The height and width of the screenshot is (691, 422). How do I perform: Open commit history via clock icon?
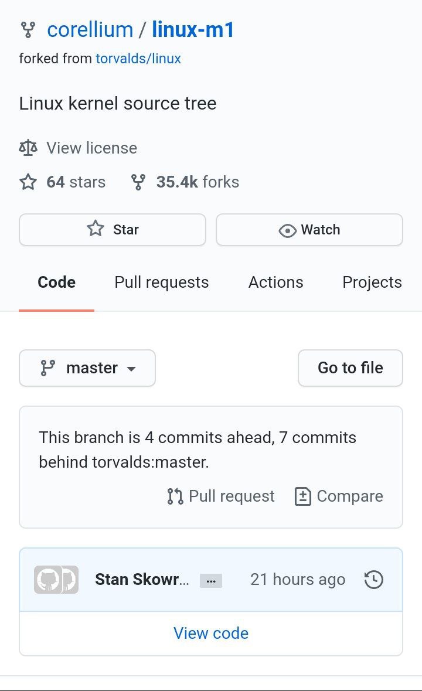coord(373,580)
